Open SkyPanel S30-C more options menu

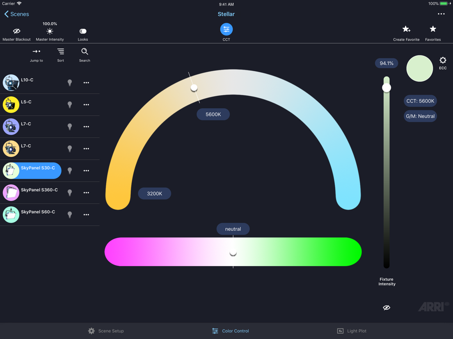click(86, 171)
